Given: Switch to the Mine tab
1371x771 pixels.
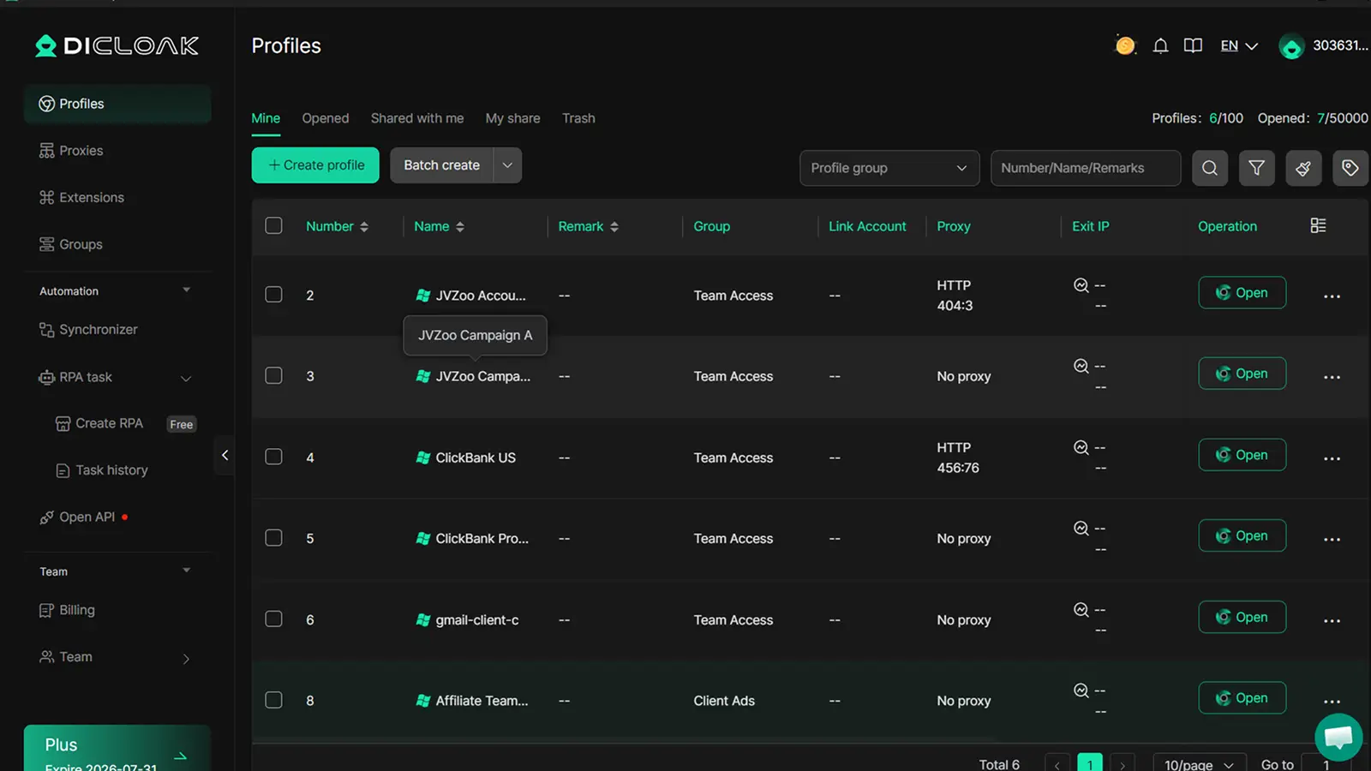Looking at the screenshot, I should click(266, 118).
